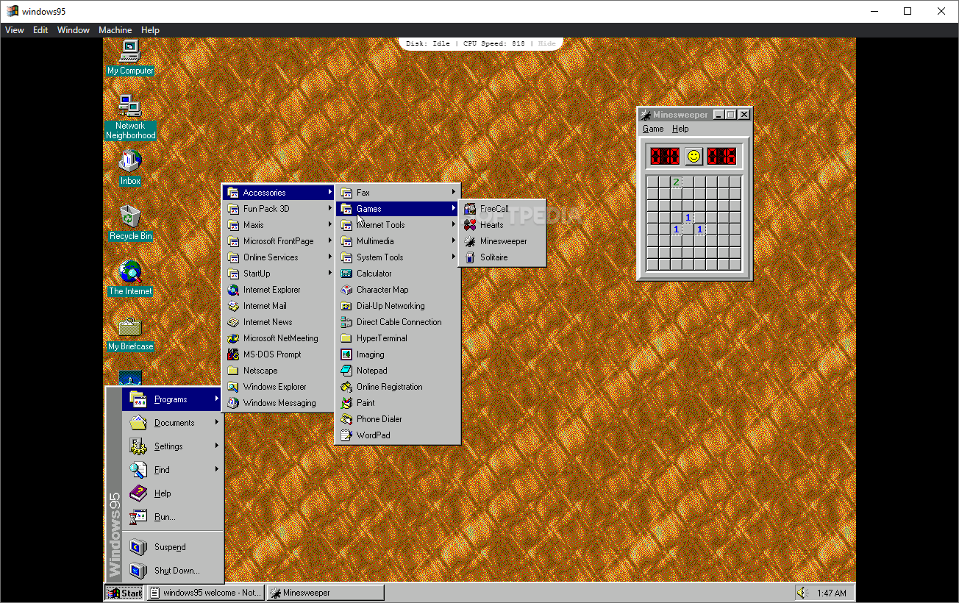The width and height of the screenshot is (959, 603).
Task: Expand the Online Services submenu
Action: [279, 257]
